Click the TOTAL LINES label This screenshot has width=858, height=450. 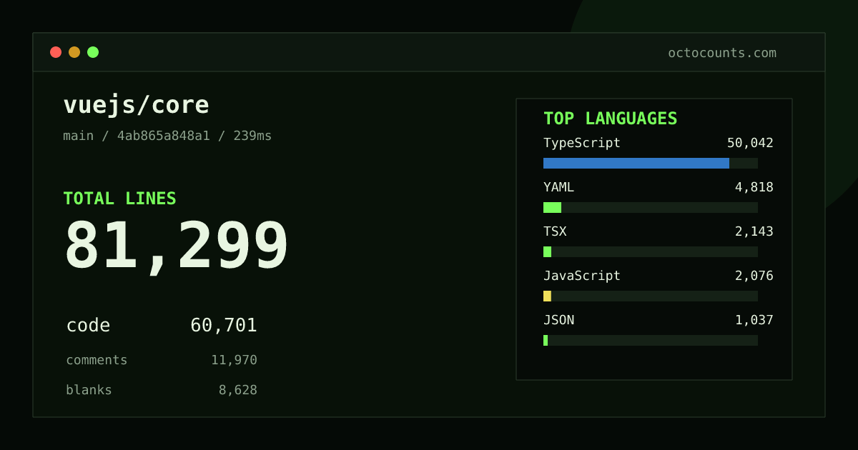(119, 199)
